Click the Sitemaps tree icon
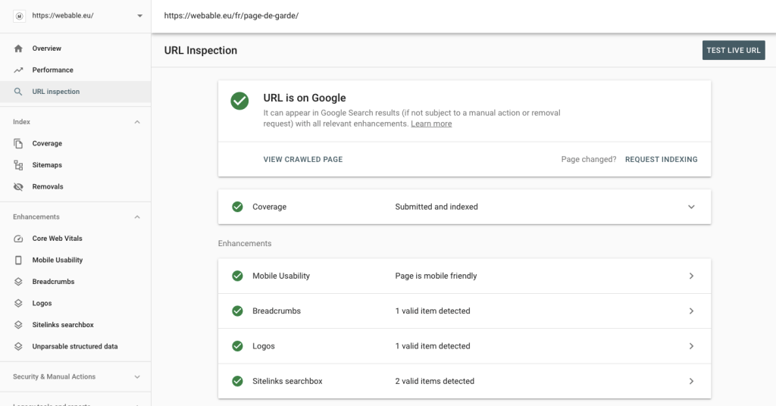 18,165
